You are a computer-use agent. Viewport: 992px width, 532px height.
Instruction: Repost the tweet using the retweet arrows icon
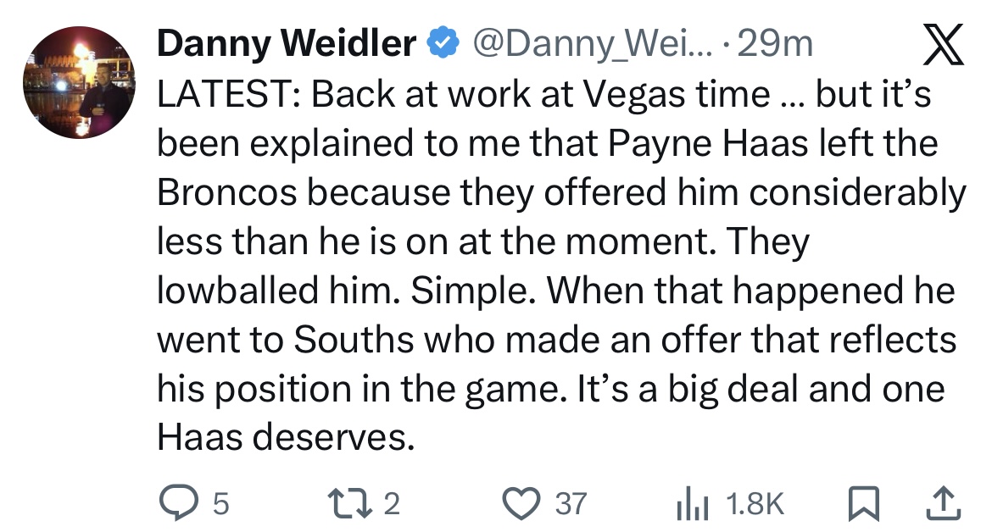tap(350, 503)
